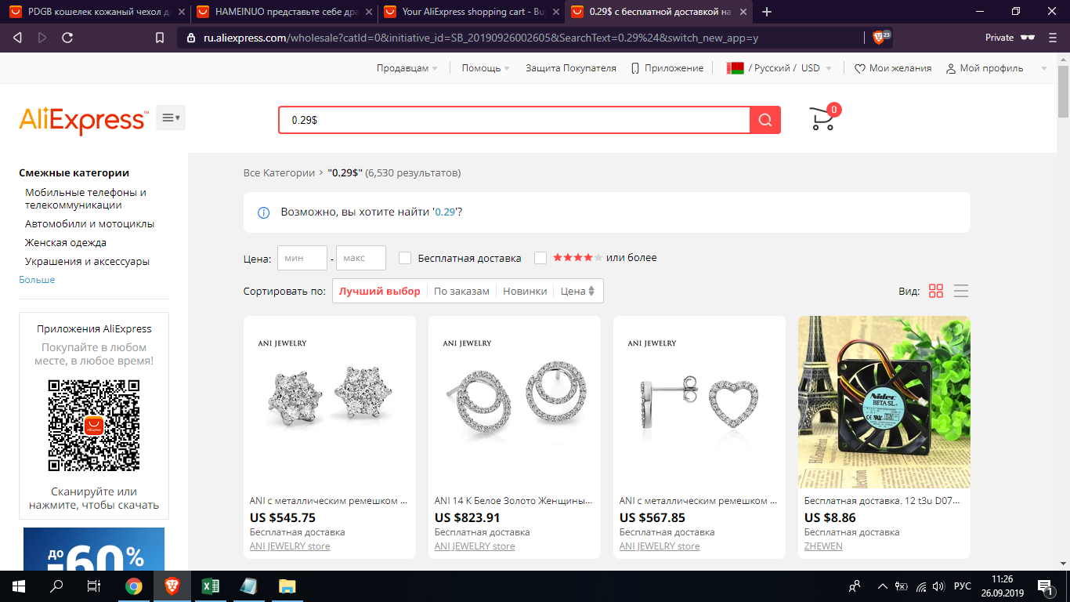This screenshot has width=1070, height=602.
Task: Click the browser back arrow
Action: click(x=18, y=38)
